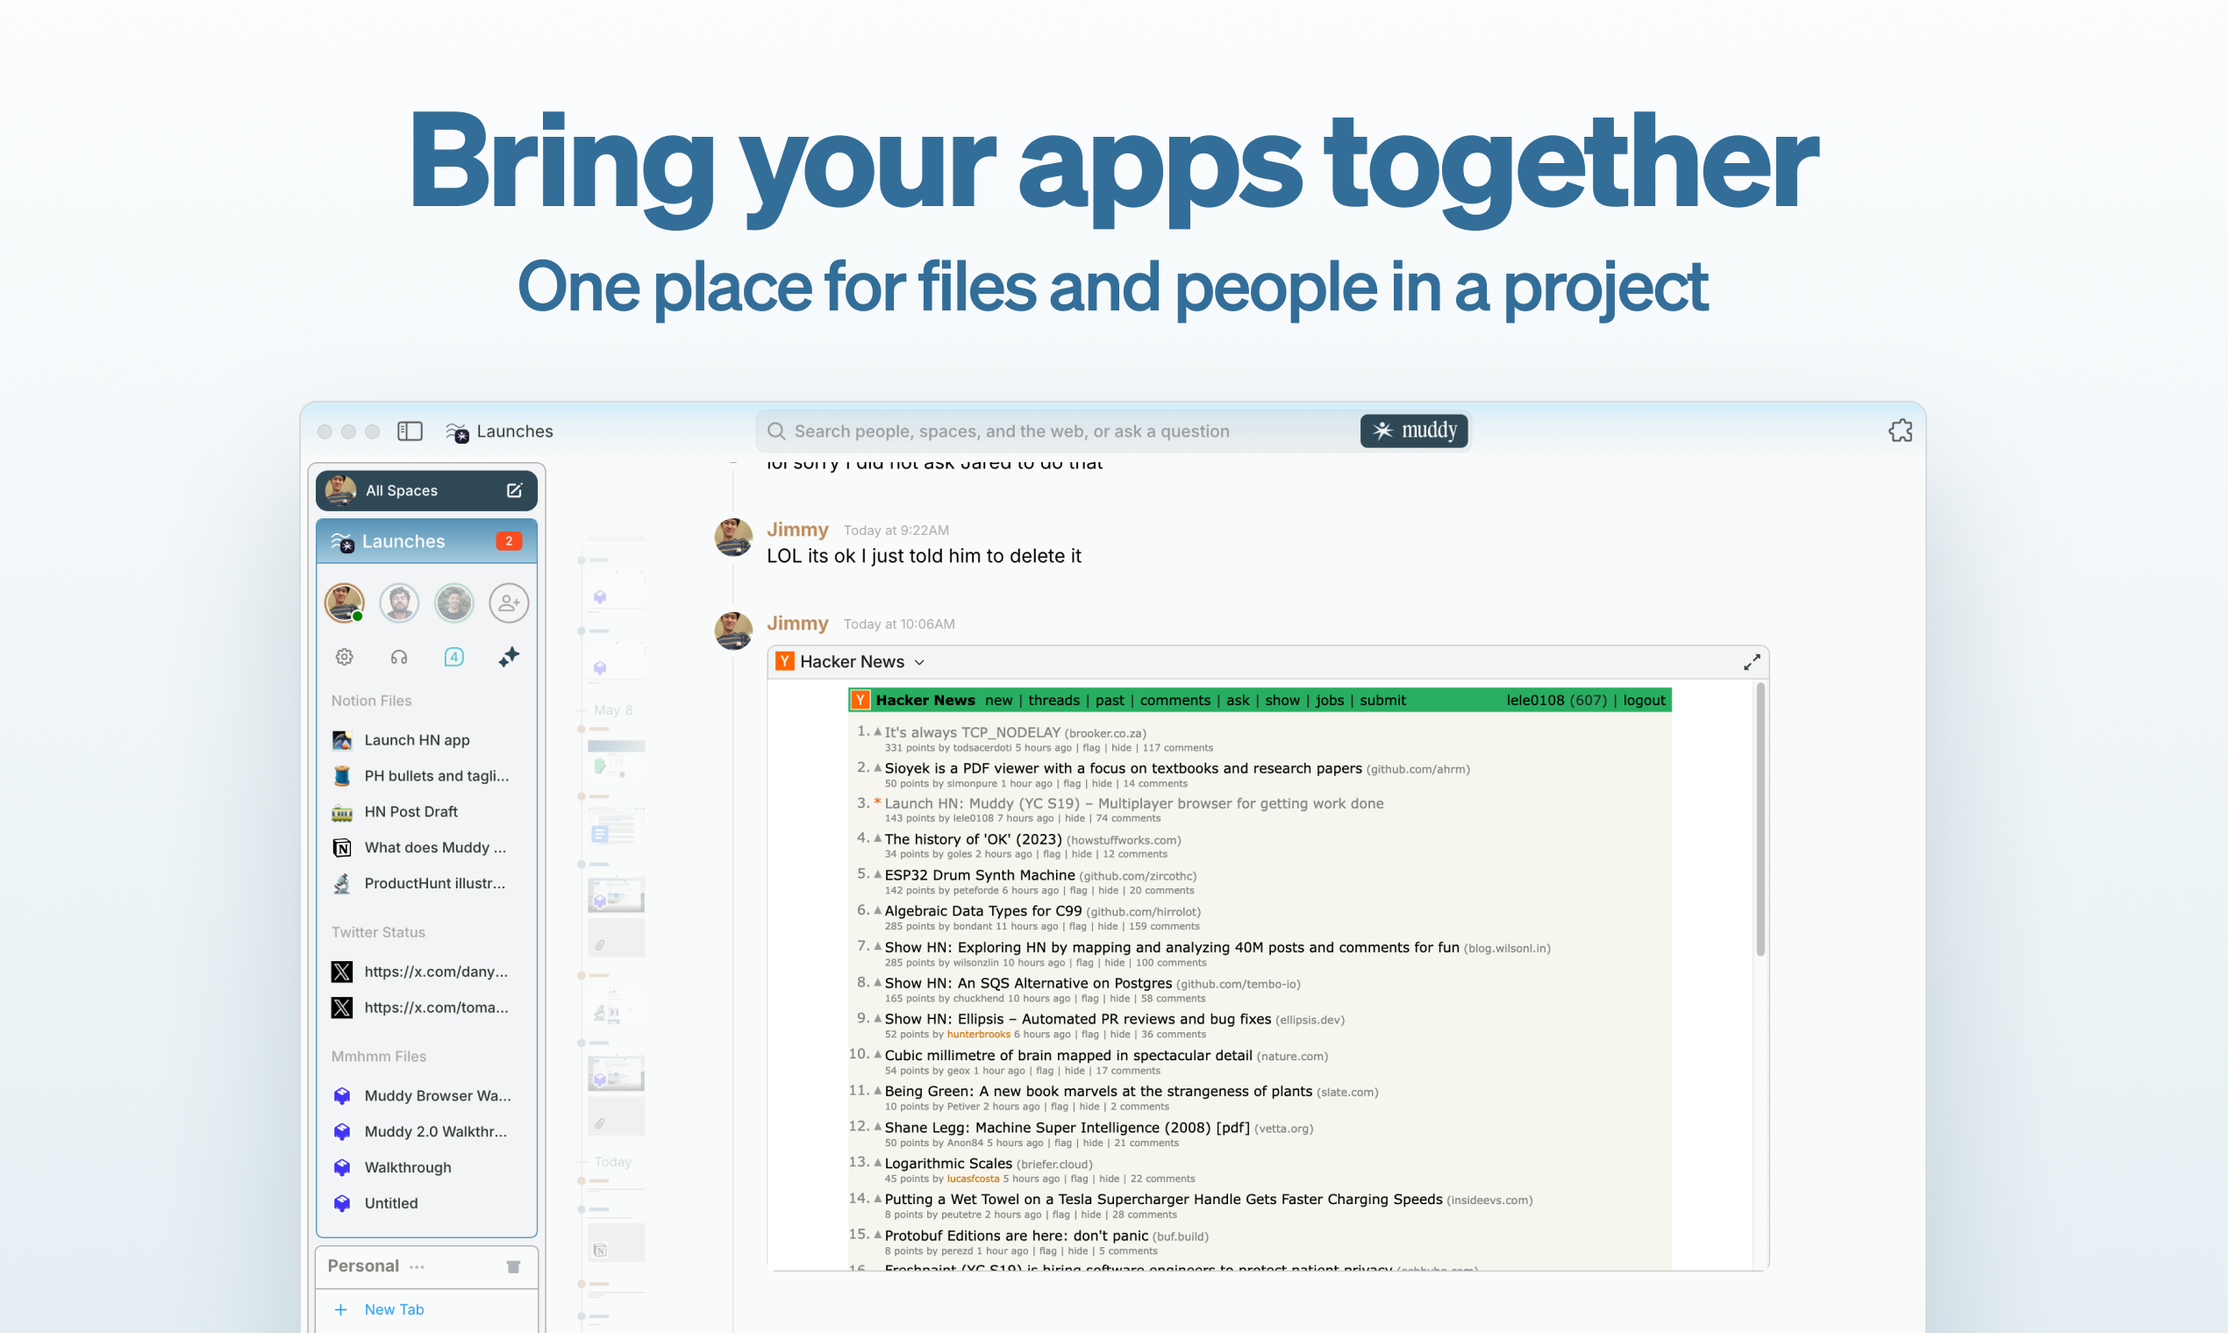This screenshot has height=1333, width=2228.
Task: Open the Sioyek PDF viewer story link
Action: coord(1122,768)
